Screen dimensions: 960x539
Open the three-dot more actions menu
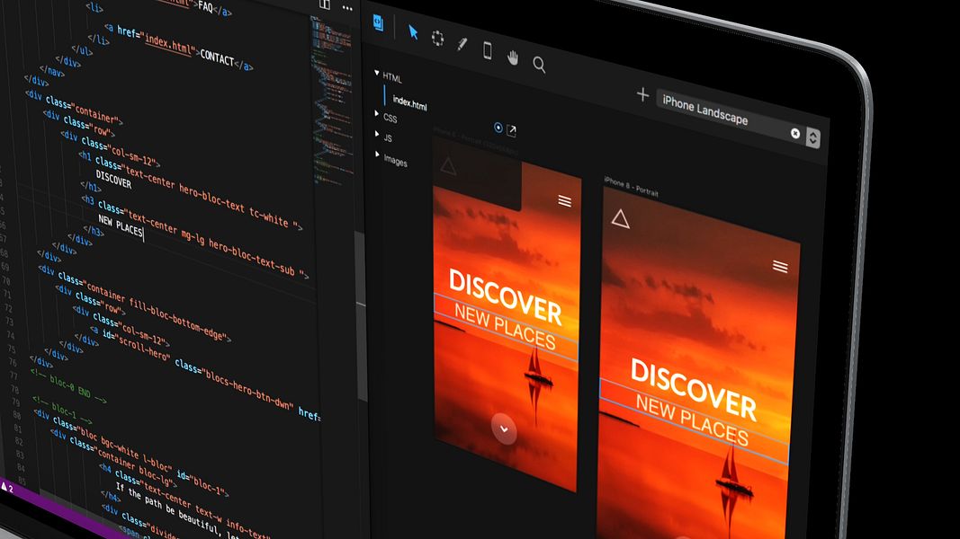coord(347,8)
